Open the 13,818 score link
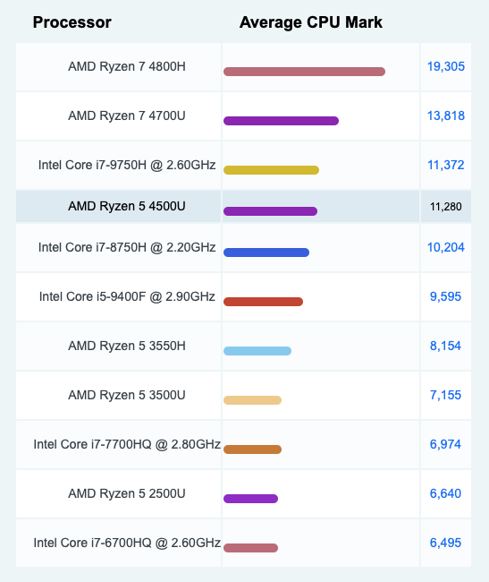The width and height of the screenshot is (489, 582). coord(446,116)
